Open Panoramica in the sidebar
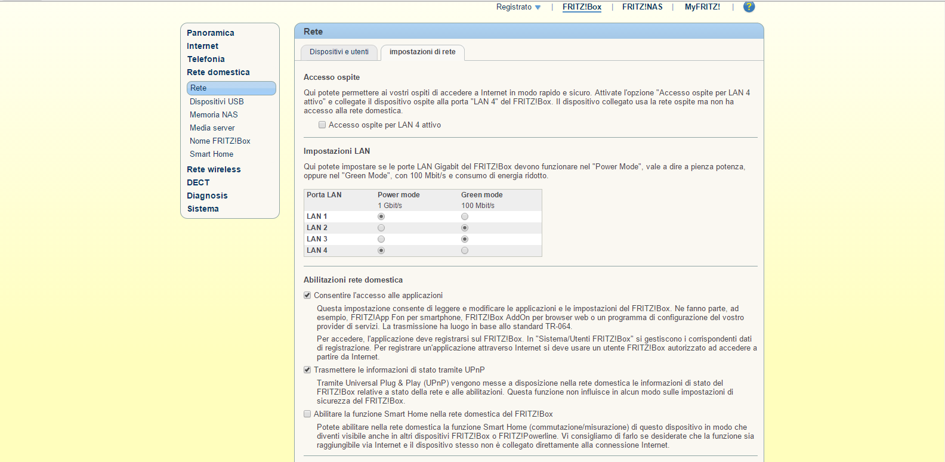This screenshot has width=945, height=462. pyautogui.click(x=211, y=33)
